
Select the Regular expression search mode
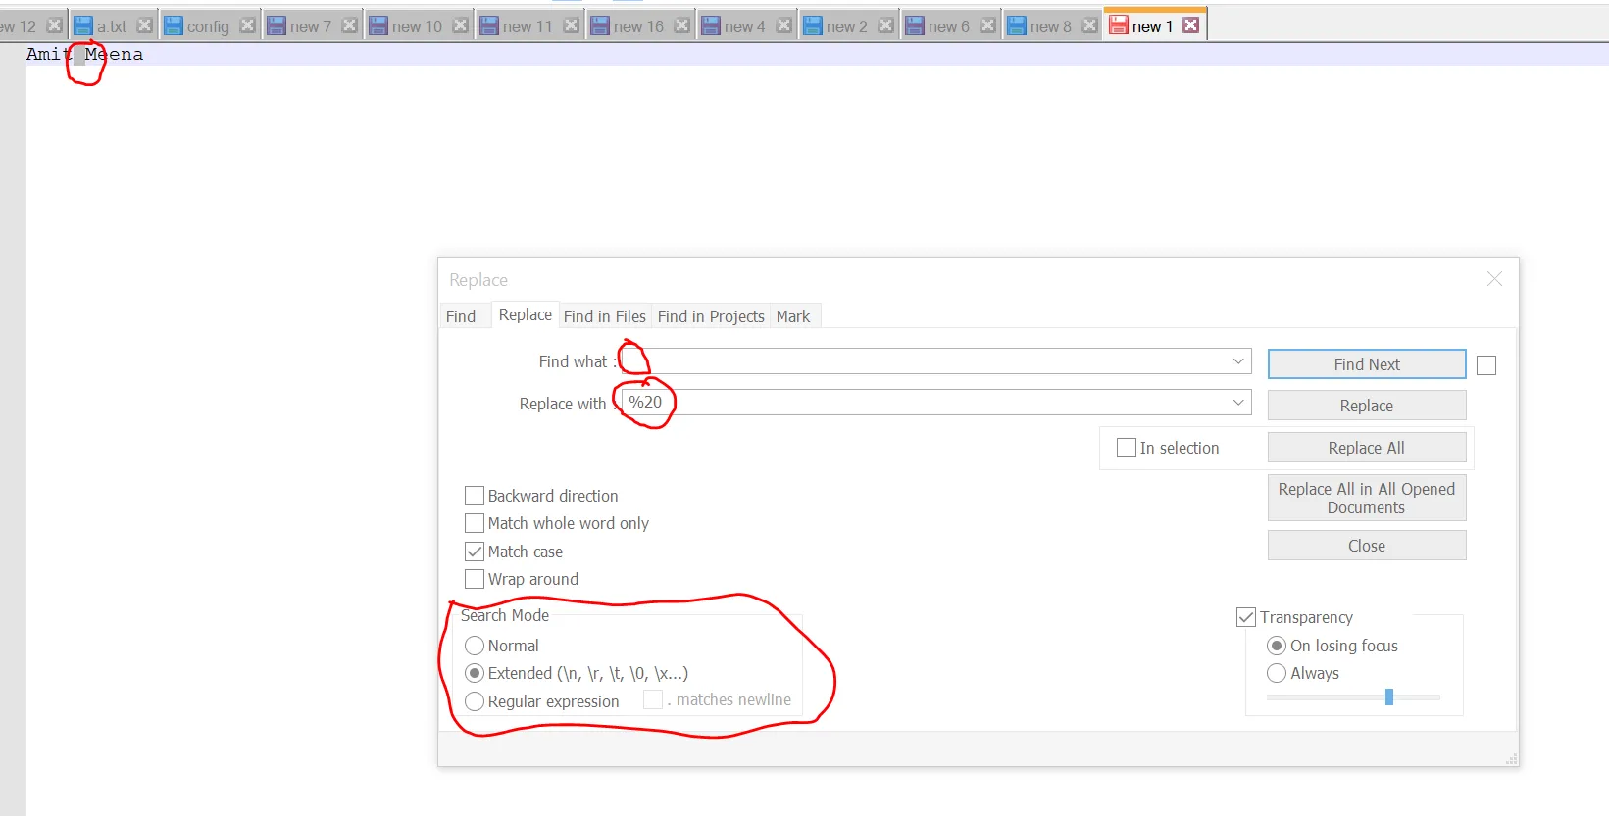pyautogui.click(x=475, y=701)
